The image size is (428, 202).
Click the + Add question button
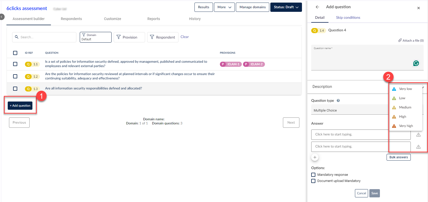20,106
